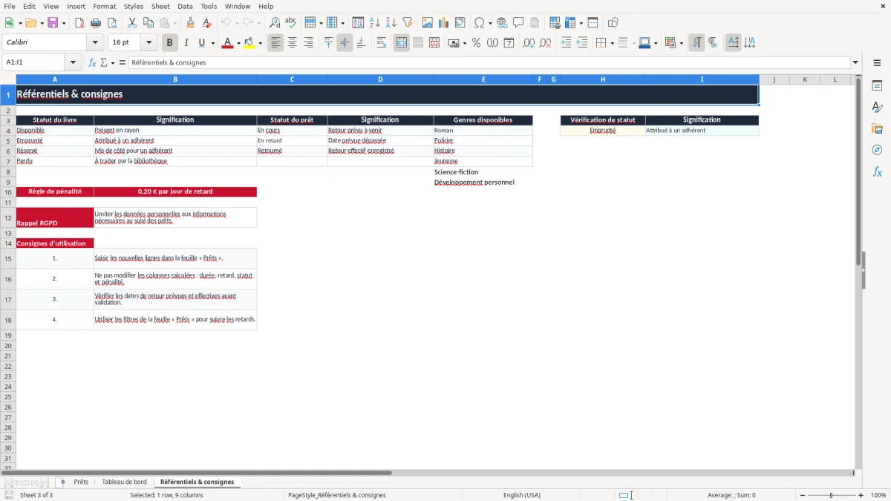
Task: Activate Clone Formatting paintbrush
Action: coord(190,23)
